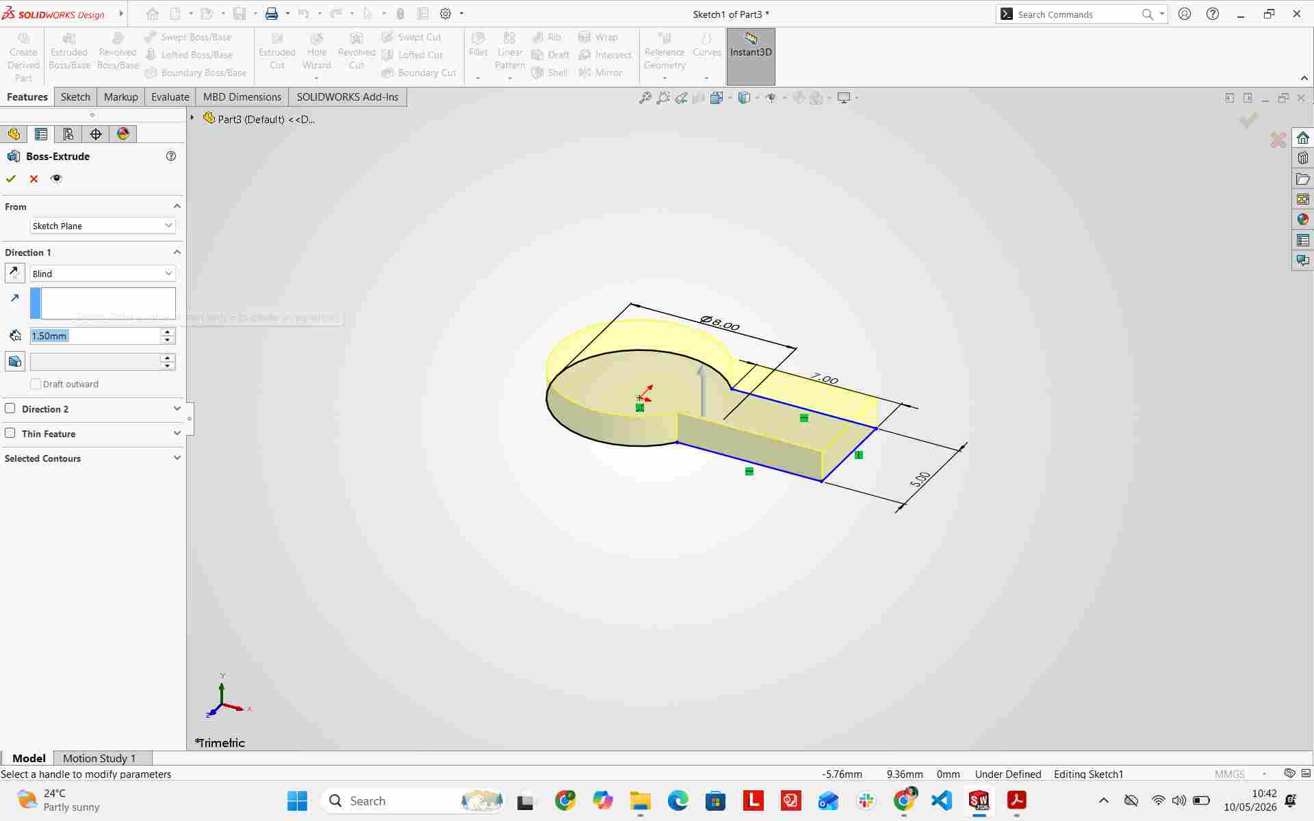Open DimXpertManager crosshair tab
The height and width of the screenshot is (821, 1314).
point(96,134)
